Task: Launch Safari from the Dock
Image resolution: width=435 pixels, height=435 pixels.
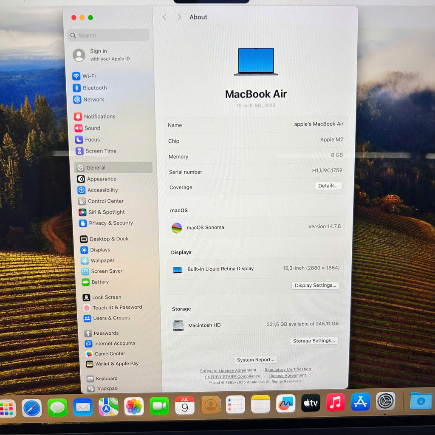Action: pos(32,408)
